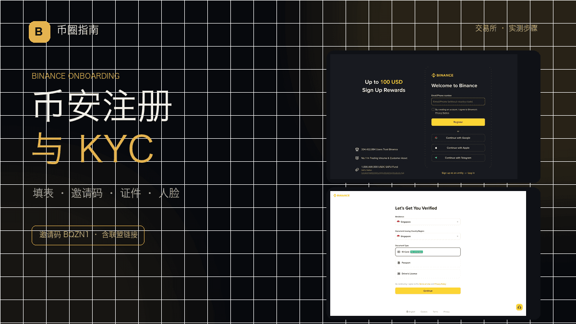Viewport: 576px width, 324px height.
Task: Open the Residence country dropdown
Action: click(x=428, y=222)
